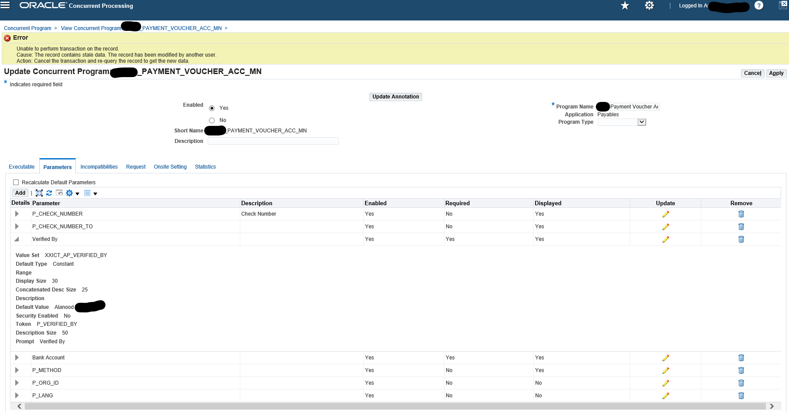
Task: Click the Apply button
Action: 776,73
